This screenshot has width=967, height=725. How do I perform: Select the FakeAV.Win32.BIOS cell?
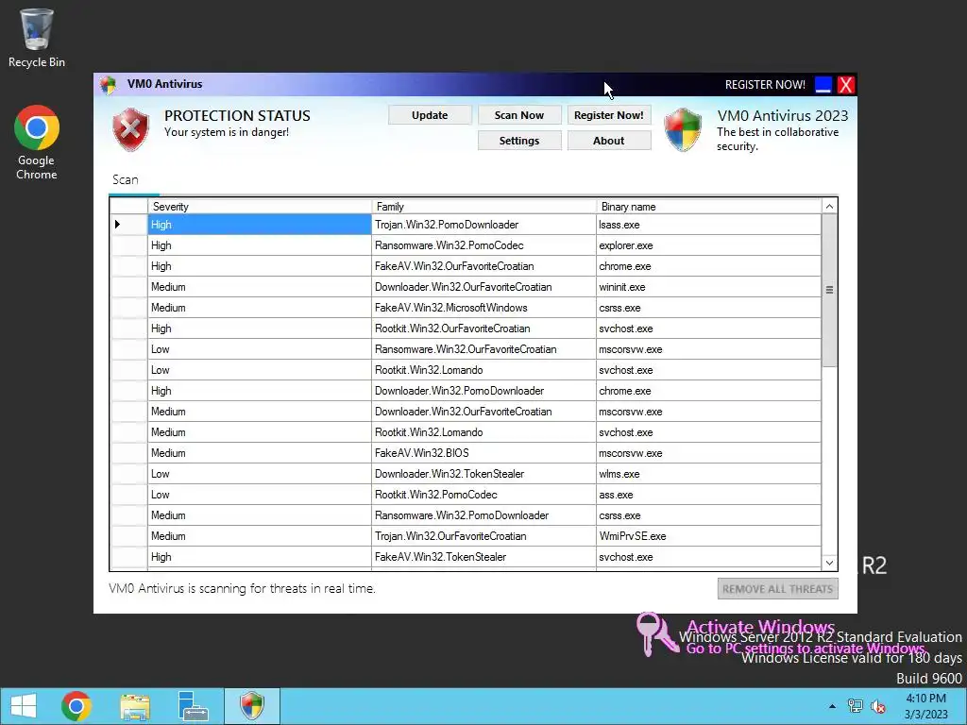point(484,453)
